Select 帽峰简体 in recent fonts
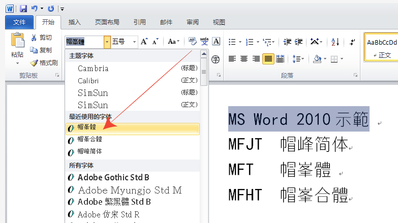 click(x=133, y=153)
